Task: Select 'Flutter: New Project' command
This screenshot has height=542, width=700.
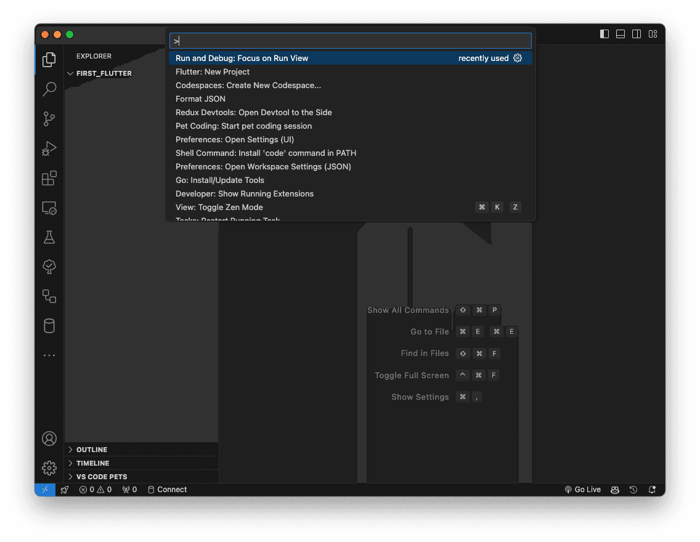Action: (213, 72)
